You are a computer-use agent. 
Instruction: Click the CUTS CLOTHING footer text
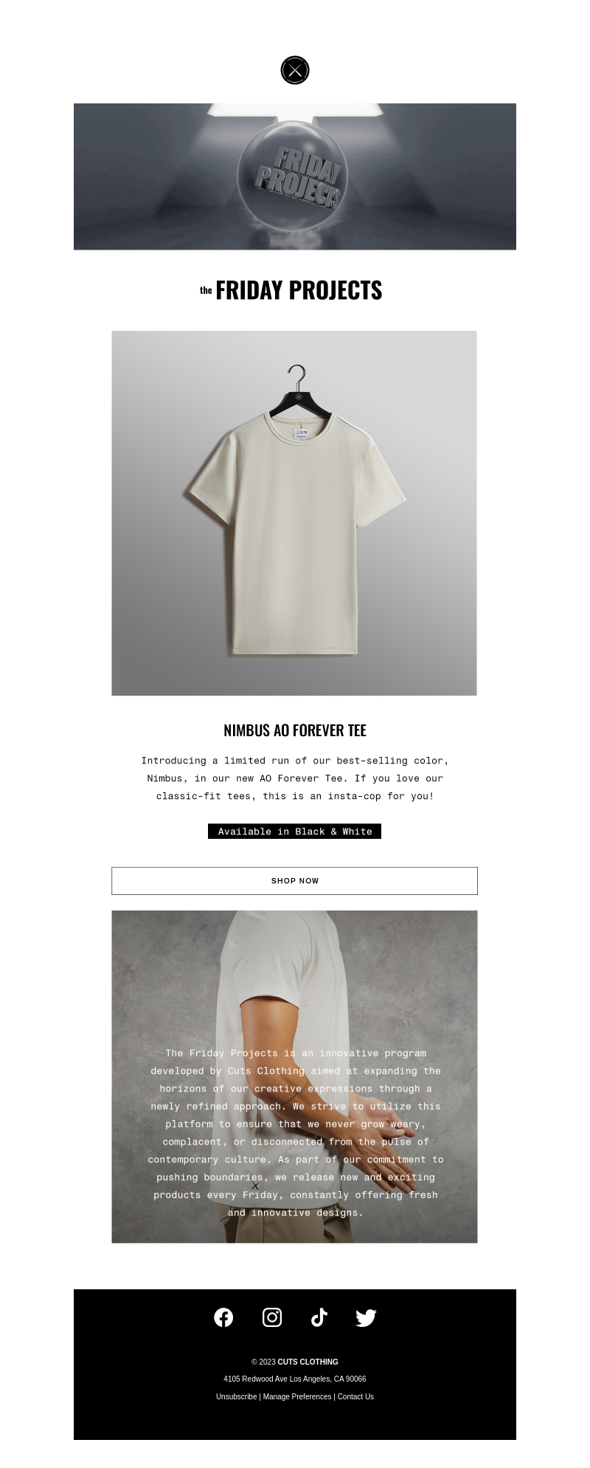coord(308,1362)
